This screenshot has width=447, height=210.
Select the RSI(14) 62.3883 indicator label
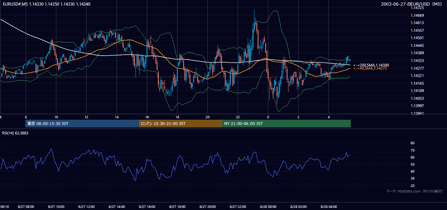(15, 133)
